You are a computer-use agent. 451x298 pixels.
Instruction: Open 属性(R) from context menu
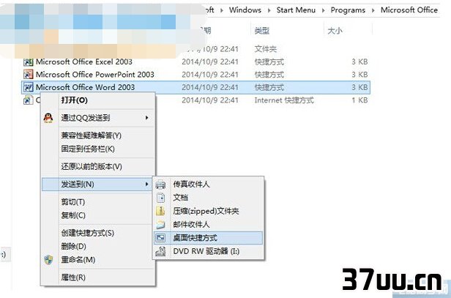tap(73, 277)
